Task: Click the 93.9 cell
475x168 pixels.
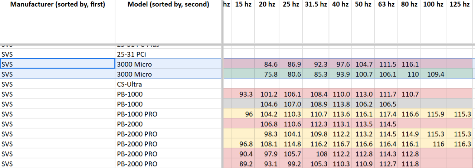Action: click(340, 74)
